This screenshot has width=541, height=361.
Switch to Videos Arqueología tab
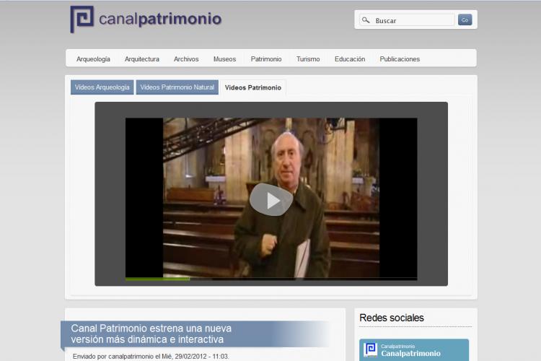[102, 87]
